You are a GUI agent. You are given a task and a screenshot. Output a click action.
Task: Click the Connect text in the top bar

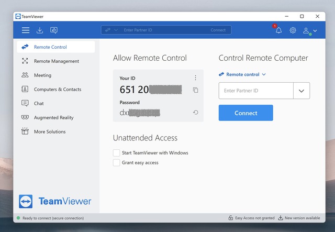(218, 30)
